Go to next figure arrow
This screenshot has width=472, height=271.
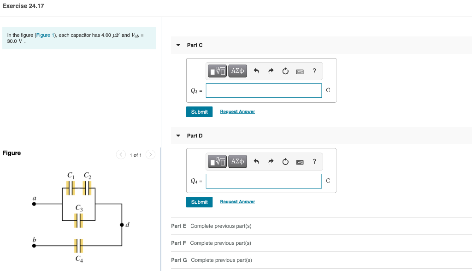pos(151,154)
